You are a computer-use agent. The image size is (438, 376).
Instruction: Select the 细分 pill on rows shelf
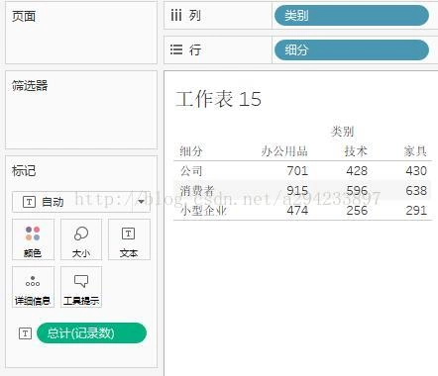click(352, 50)
